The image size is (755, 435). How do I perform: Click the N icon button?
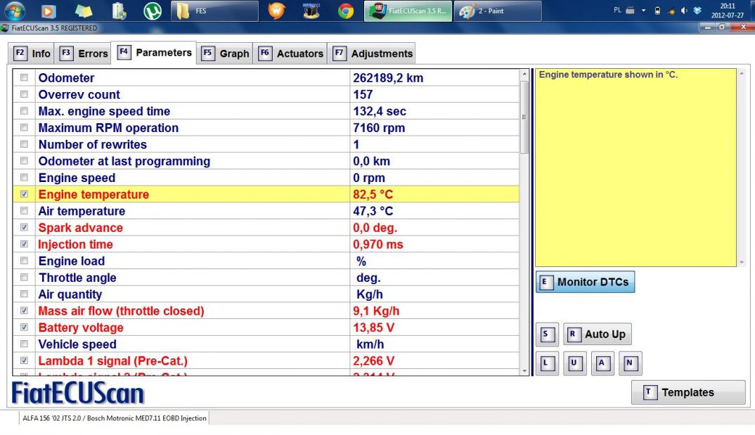coord(630,363)
